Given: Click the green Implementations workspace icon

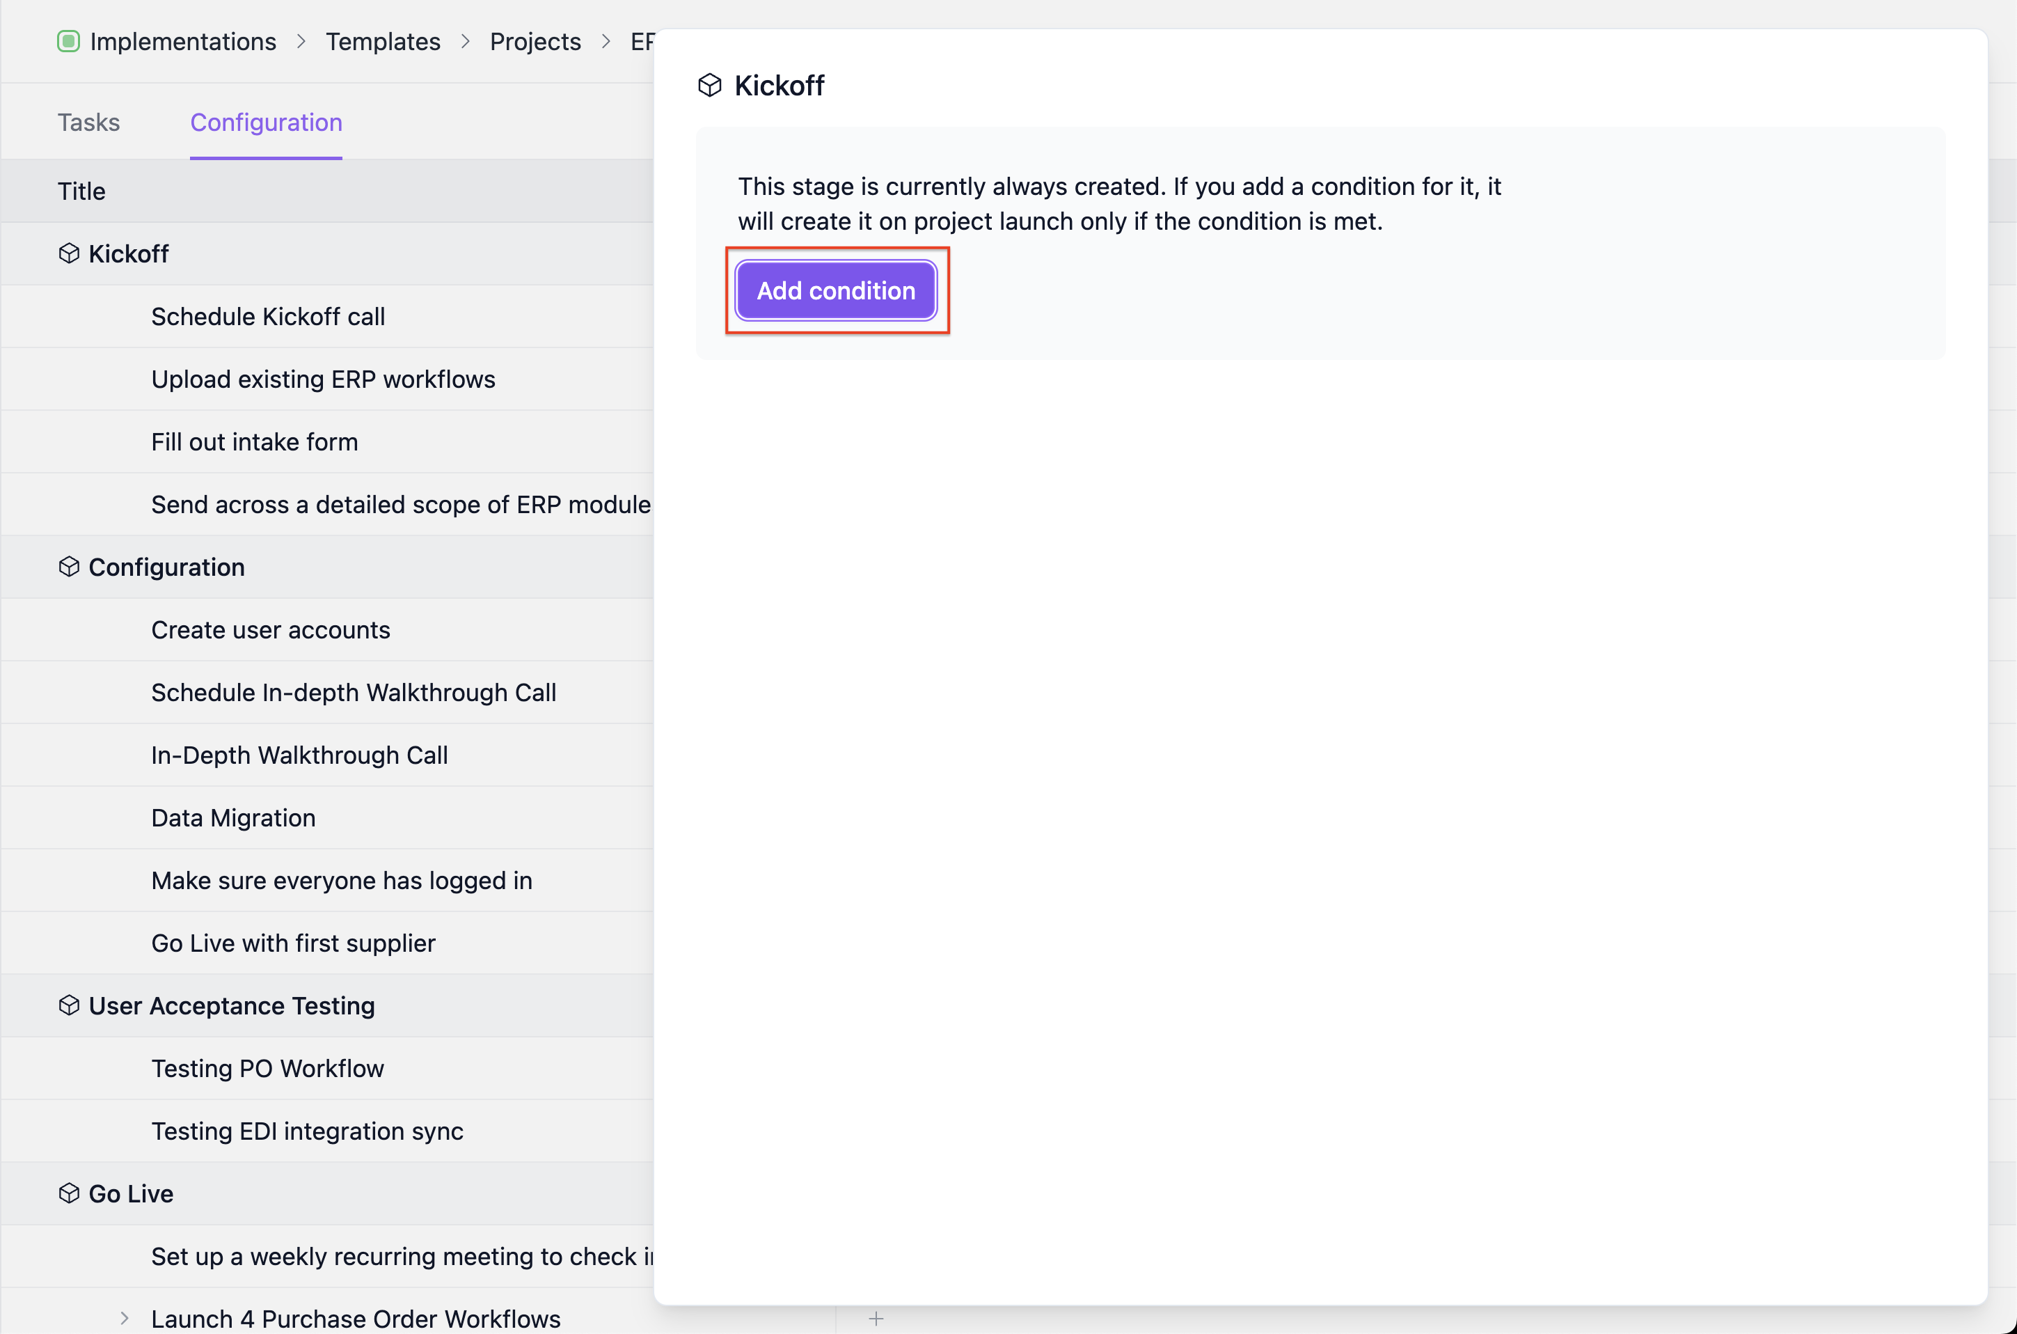Looking at the screenshot, I should (x=68, y=41).
